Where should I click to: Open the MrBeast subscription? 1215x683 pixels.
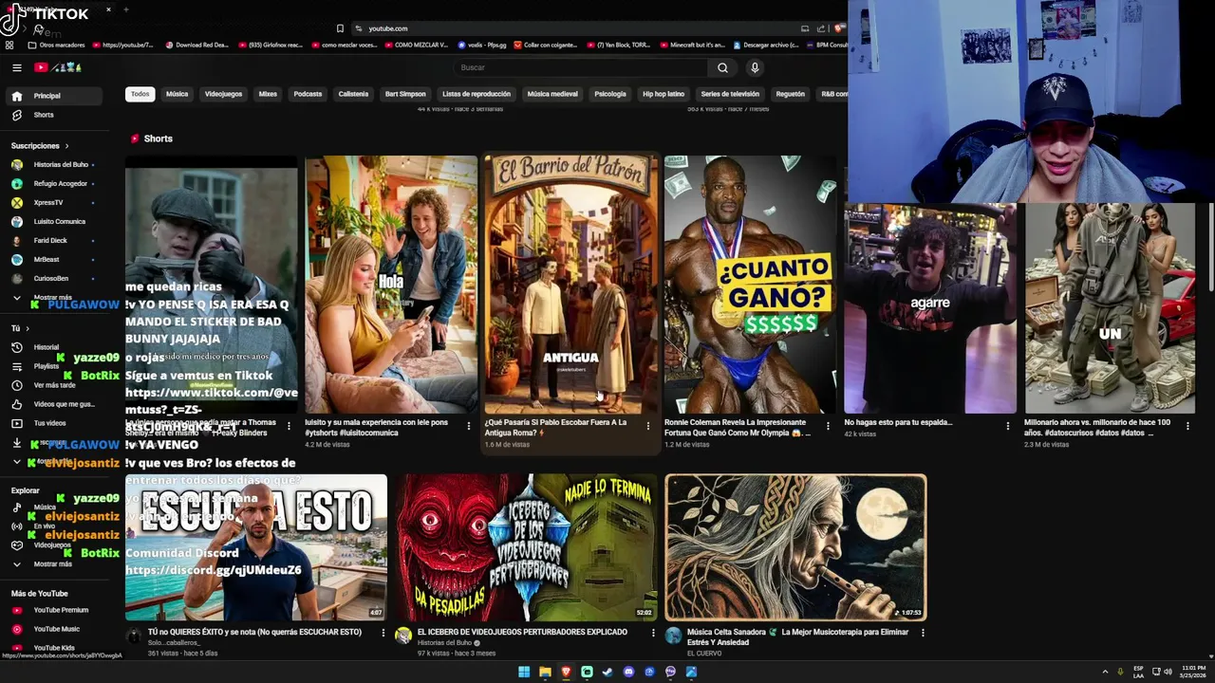pos(55,260)
